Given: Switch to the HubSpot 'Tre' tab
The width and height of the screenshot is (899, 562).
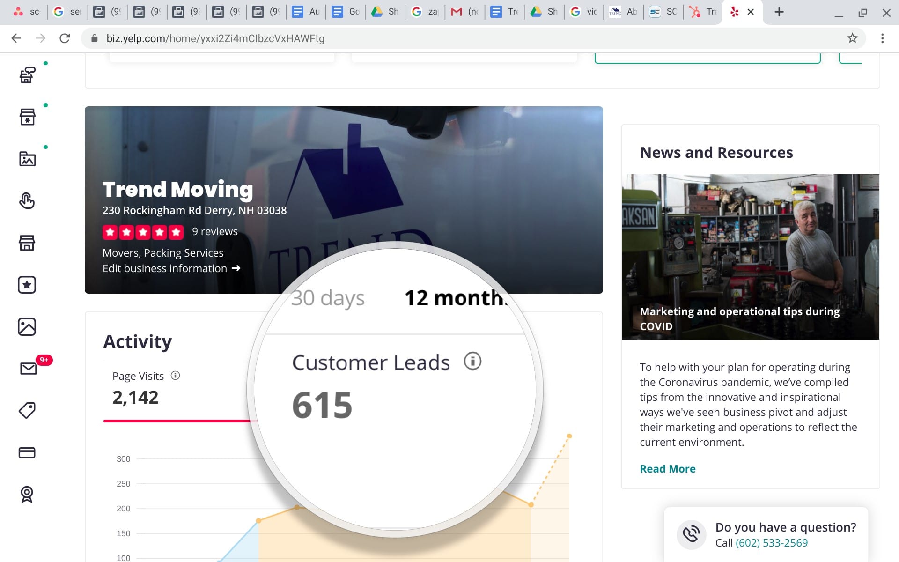Looking at the screenshot, I should [x=703, y=12].
